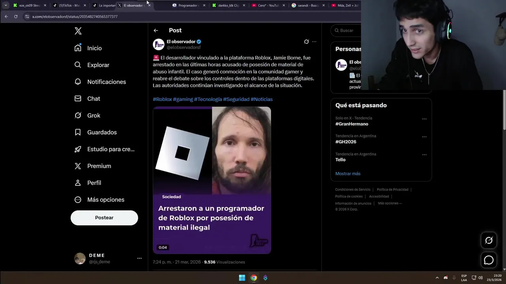This screenshot has width=506, height=284.
Task: Switch to the Cero YouTube tab
Action: 268,6
